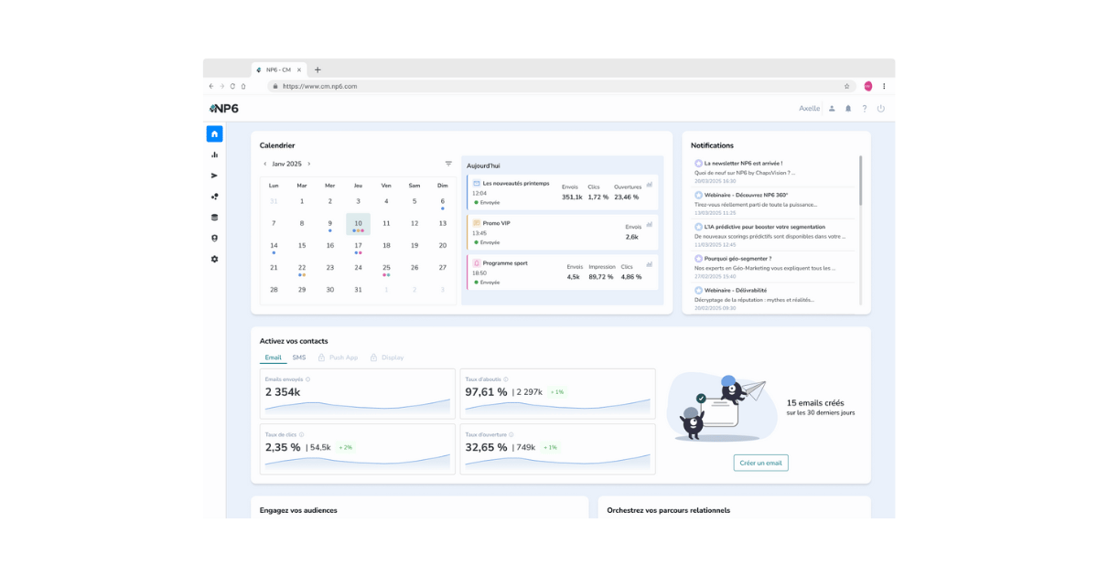Viewport: 1098px width, 576px height.
Task: Select day 6 in the calendar
Action: 442,201
